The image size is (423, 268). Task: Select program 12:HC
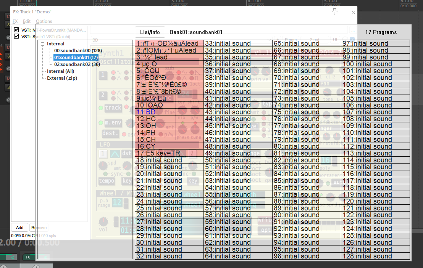point(169,119)
